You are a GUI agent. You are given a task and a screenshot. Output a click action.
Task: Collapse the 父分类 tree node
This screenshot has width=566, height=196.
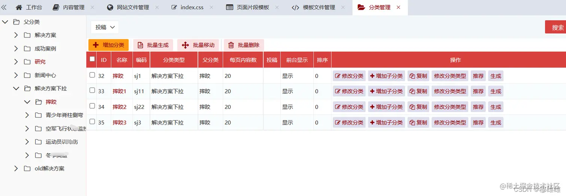[x=5, y=22]
